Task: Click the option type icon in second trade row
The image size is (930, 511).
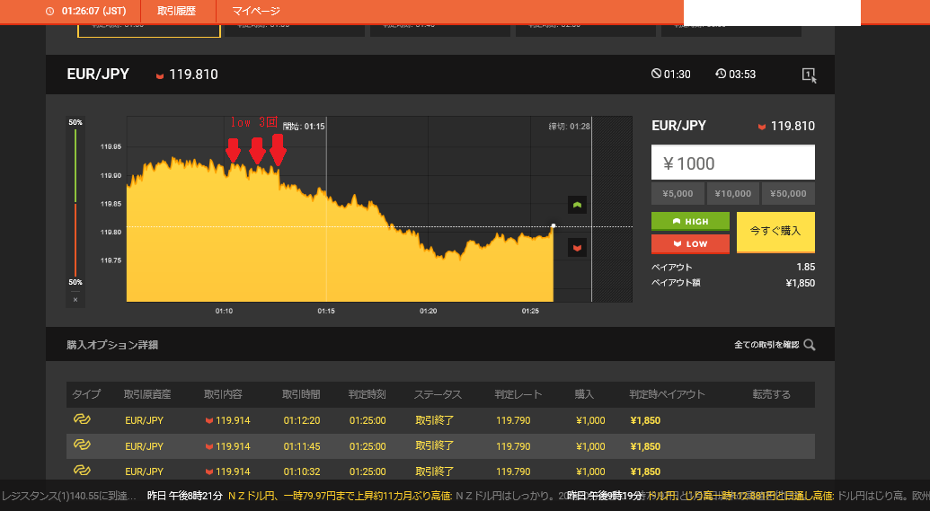Action: [x=82, y=445]
